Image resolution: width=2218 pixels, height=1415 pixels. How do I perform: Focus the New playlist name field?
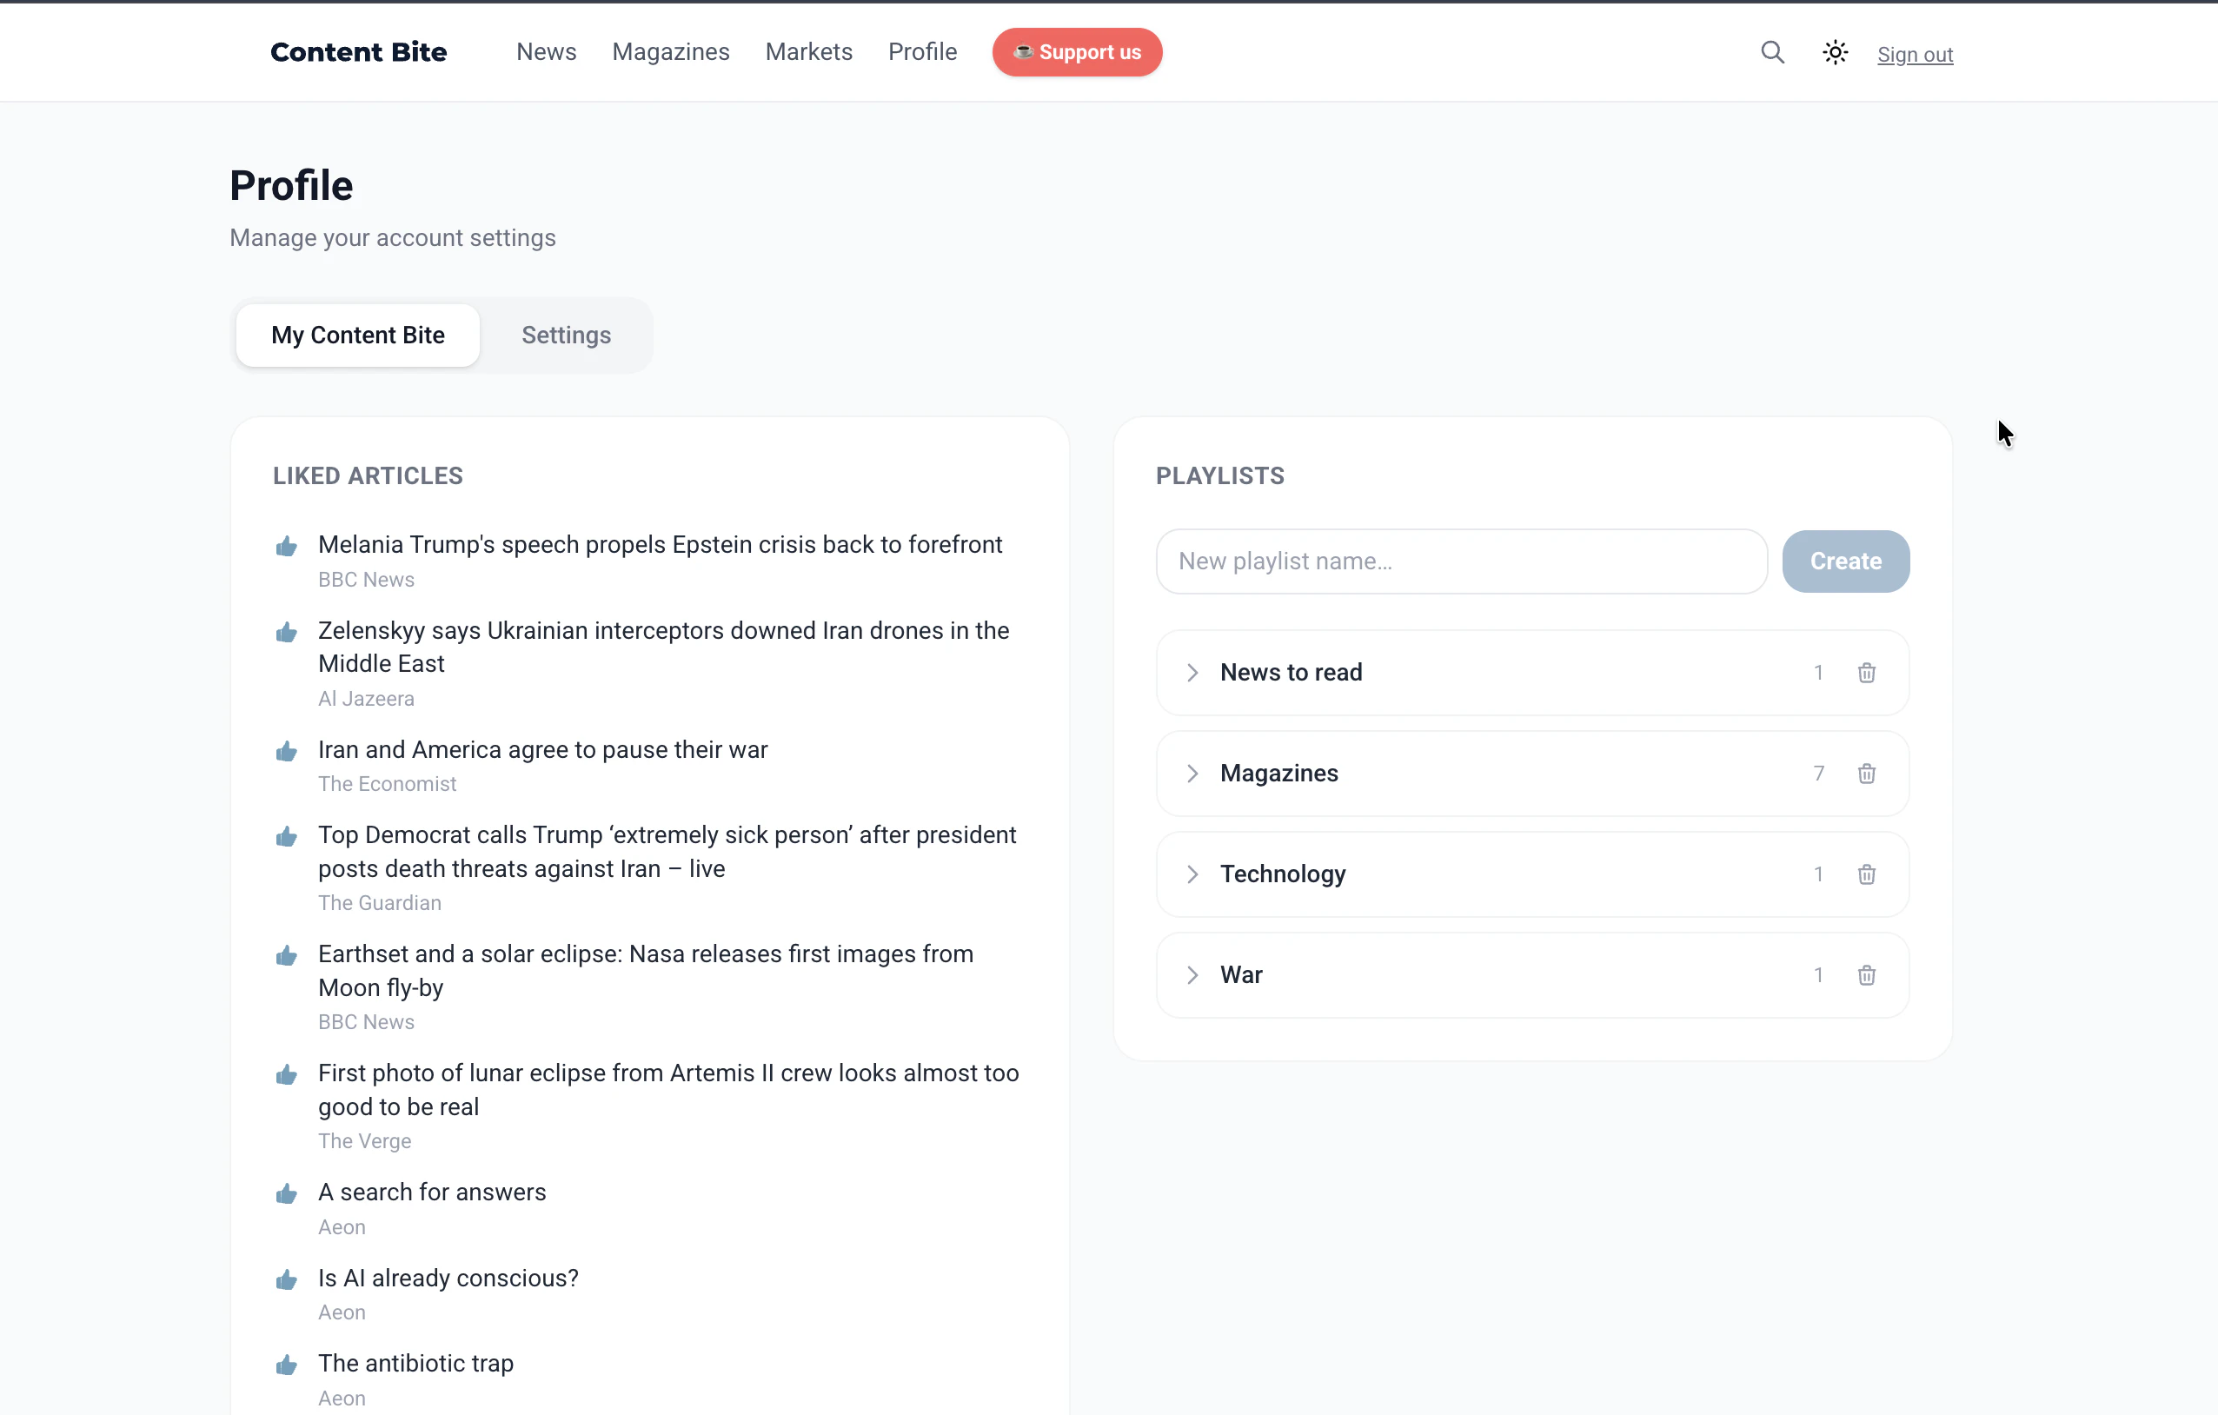[1461, 562]
